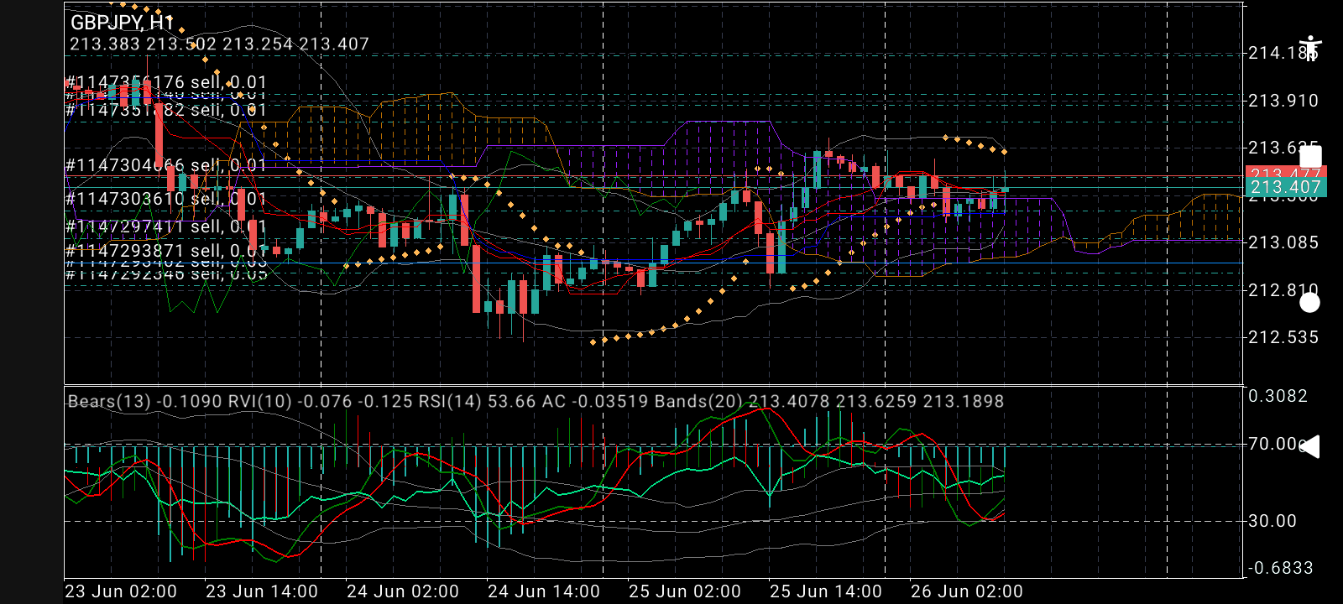The image size is (1343, 604).
Task: Click the -0.6833 indicator scale value
Action: pos(1281,568)
